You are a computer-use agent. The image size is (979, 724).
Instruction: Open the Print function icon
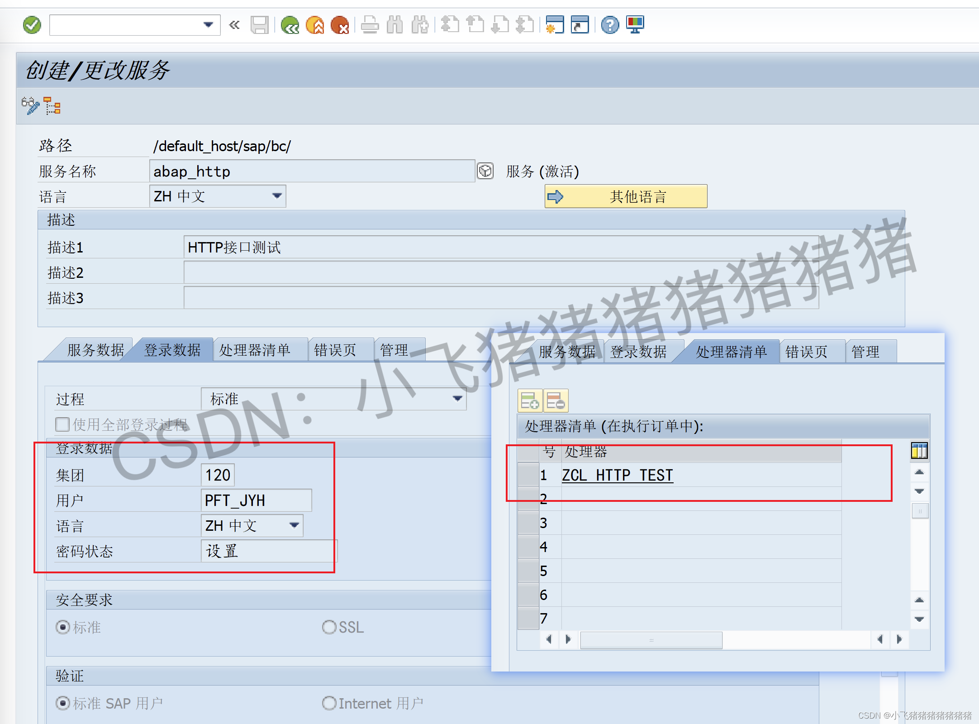[x=370, y=25]
